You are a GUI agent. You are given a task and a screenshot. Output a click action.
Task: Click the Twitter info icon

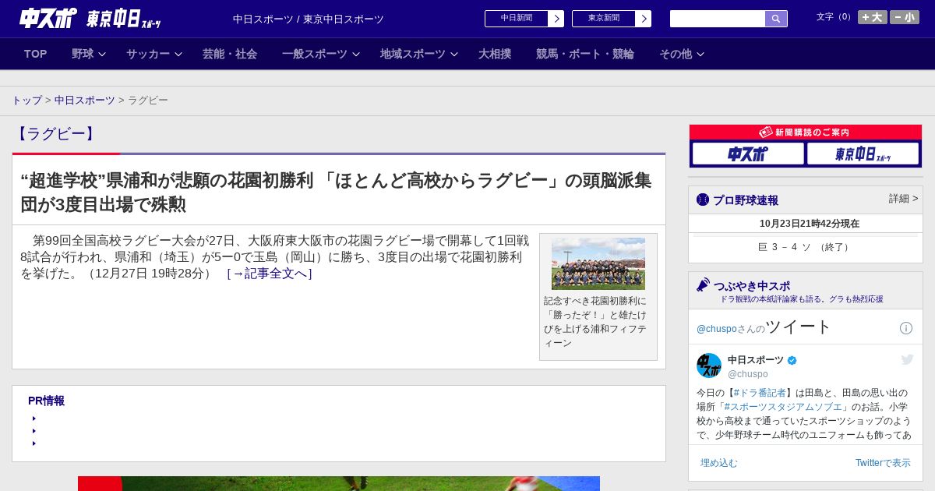[906, 328]
